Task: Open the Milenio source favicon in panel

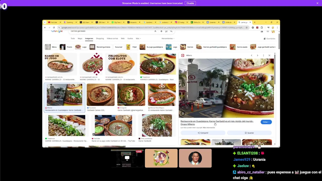Action: [183, 56]
